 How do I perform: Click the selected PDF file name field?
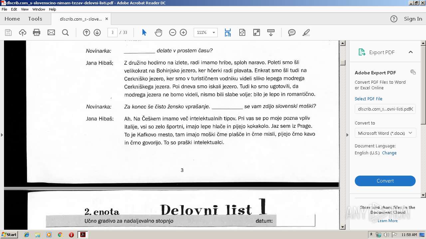tap(385, 109)
